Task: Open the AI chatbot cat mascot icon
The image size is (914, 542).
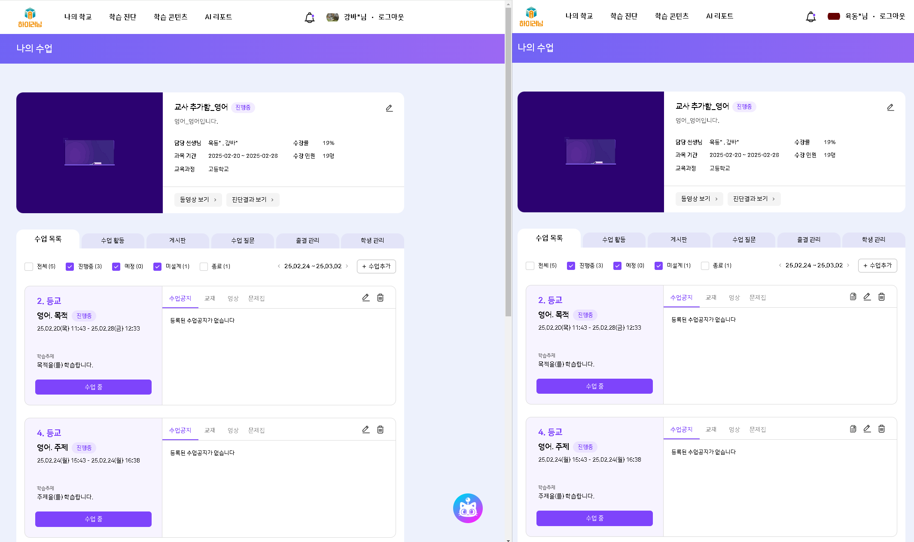Action: click(468, 508)
